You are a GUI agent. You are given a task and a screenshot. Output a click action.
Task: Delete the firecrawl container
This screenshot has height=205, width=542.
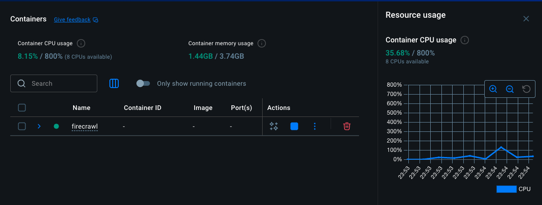[x=346, y=126]
